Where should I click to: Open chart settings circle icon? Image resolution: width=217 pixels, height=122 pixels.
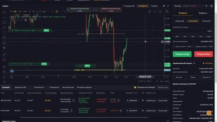click(150, 12)
